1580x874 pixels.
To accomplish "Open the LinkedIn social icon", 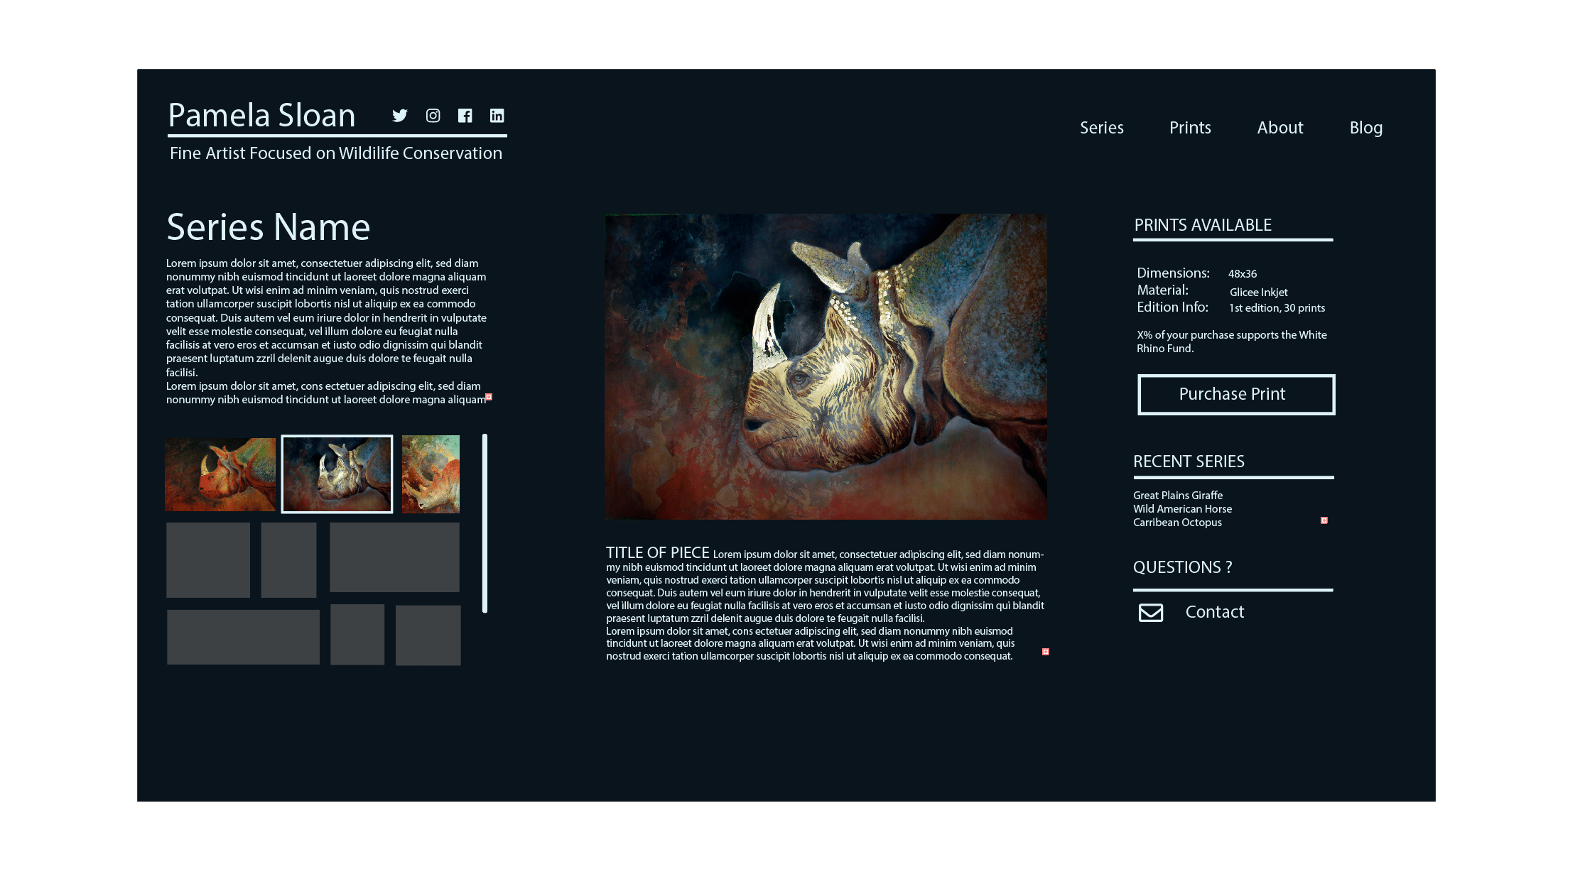I will (x=497, y=116).
